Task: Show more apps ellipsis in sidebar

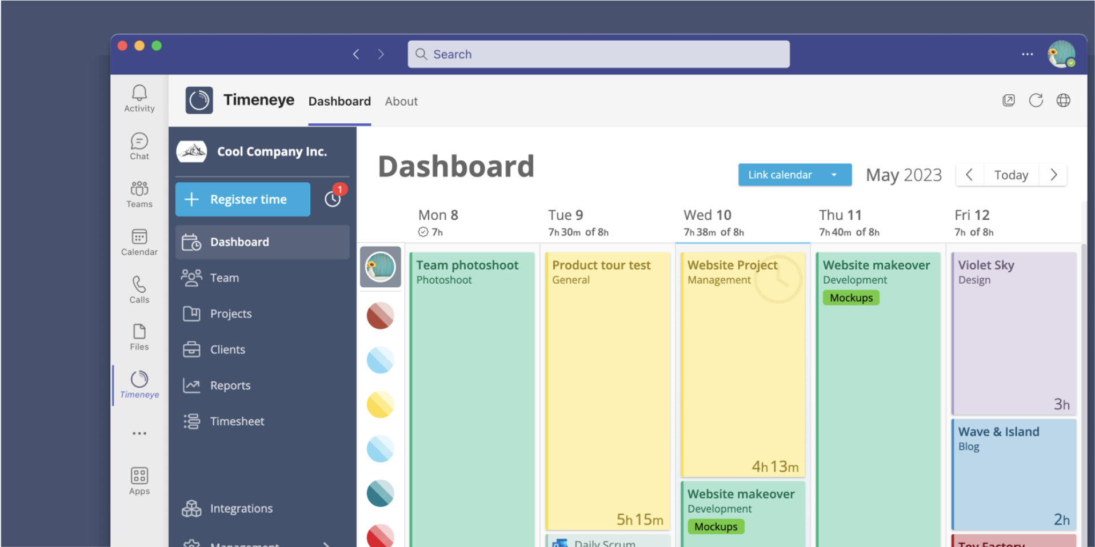Action: 139,433
